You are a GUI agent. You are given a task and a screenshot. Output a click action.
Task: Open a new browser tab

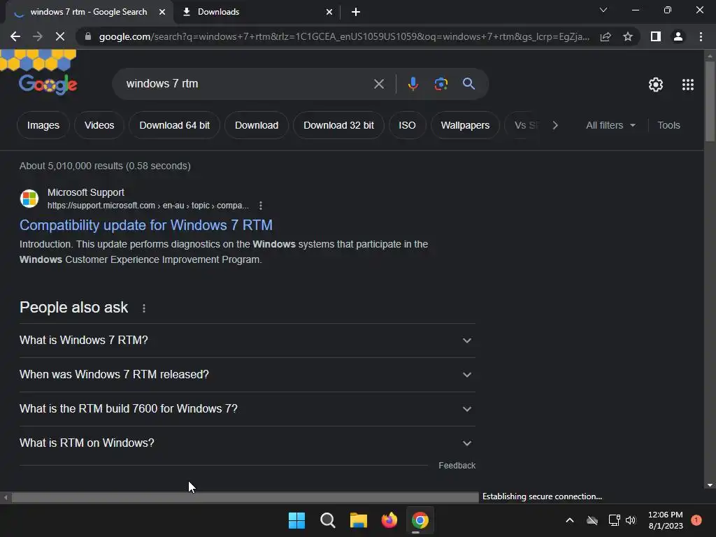(356, 13)
